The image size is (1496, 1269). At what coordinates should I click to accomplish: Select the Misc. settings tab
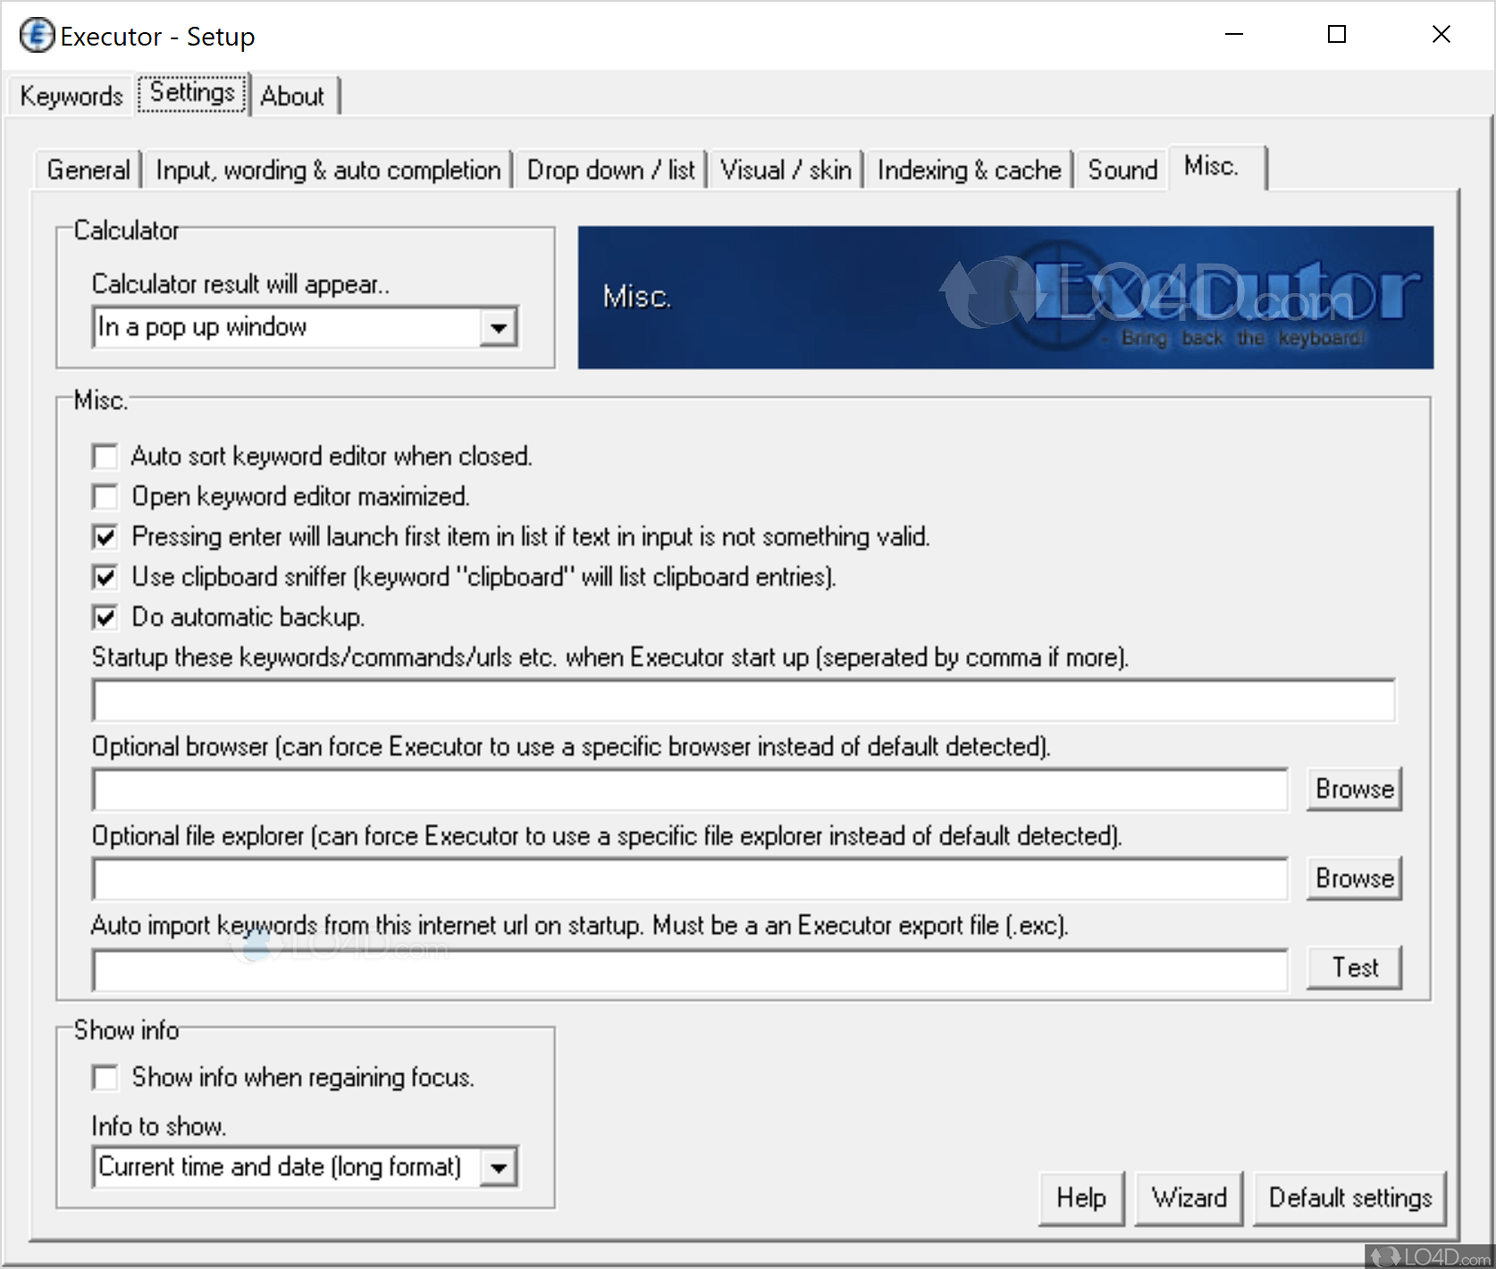click(x=1216, y=167)
